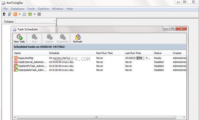The width and height of the screenshot is (199, 120).
Task: Click the orange XML import icon
Action: coord(15,14)
